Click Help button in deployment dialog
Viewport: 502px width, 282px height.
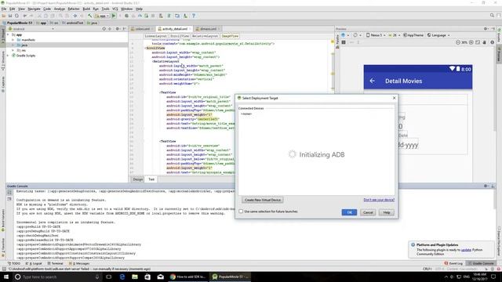pos(387,212)
